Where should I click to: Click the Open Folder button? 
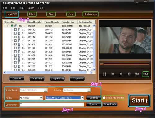coord(110,104)
